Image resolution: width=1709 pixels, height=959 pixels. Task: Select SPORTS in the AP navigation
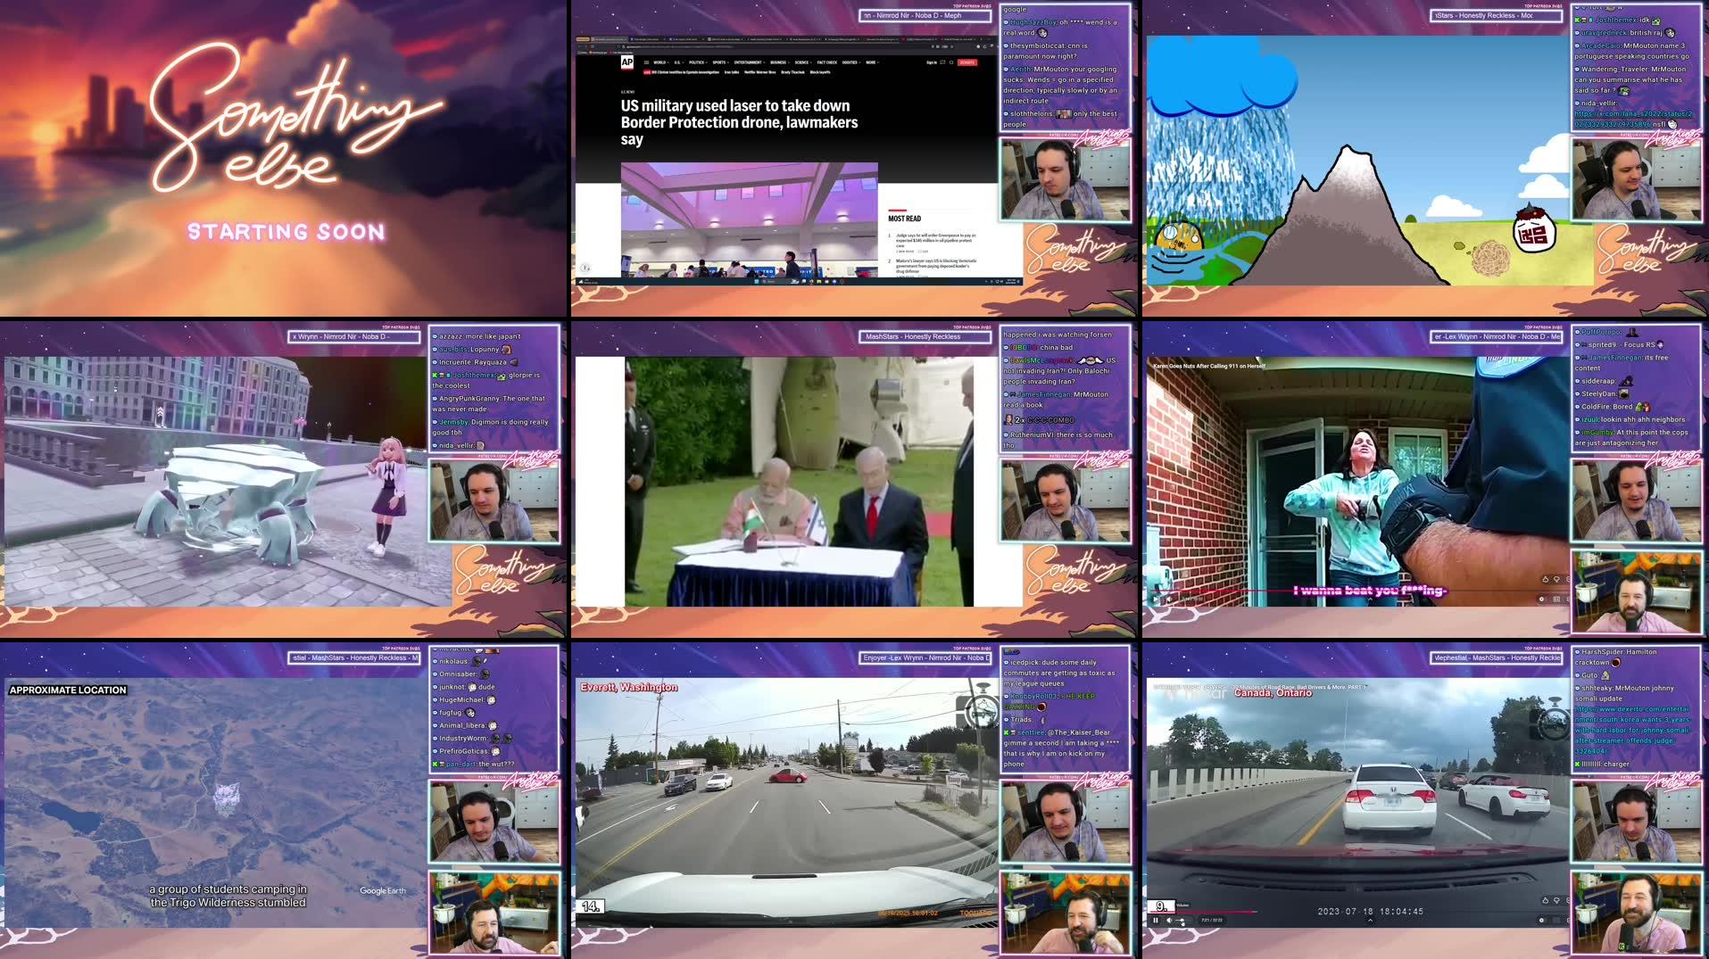[719, 62]
